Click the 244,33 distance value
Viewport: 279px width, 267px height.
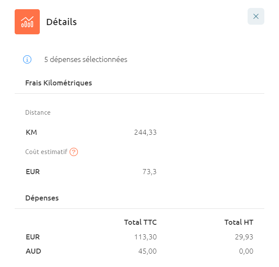point(145,132)
